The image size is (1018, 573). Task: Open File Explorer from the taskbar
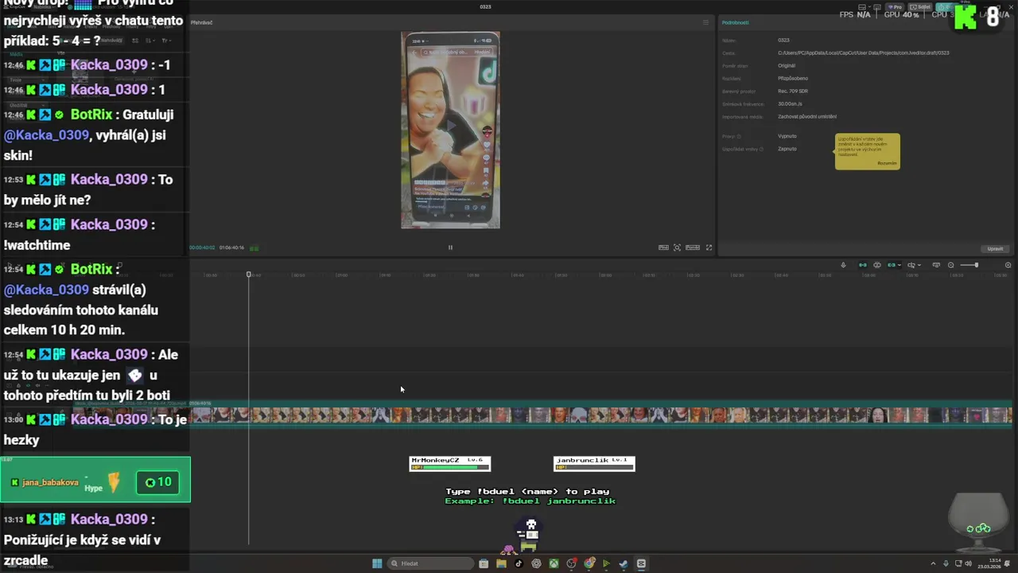click(x=501, y=563)
